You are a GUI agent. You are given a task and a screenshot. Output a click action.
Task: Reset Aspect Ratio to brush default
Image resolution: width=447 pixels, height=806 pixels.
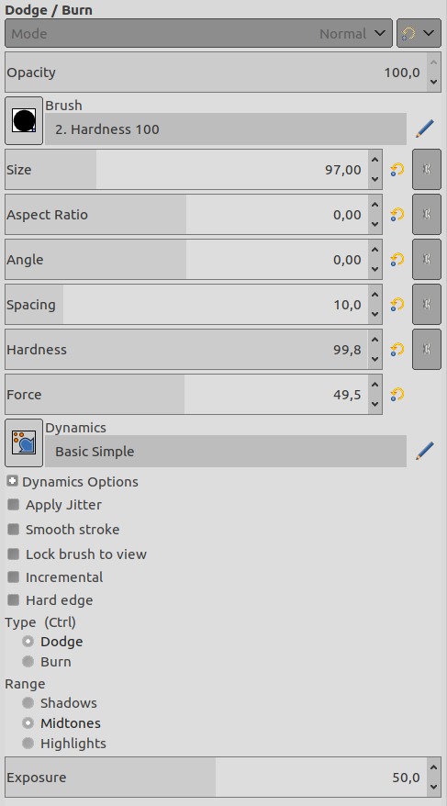pos(397,214)
